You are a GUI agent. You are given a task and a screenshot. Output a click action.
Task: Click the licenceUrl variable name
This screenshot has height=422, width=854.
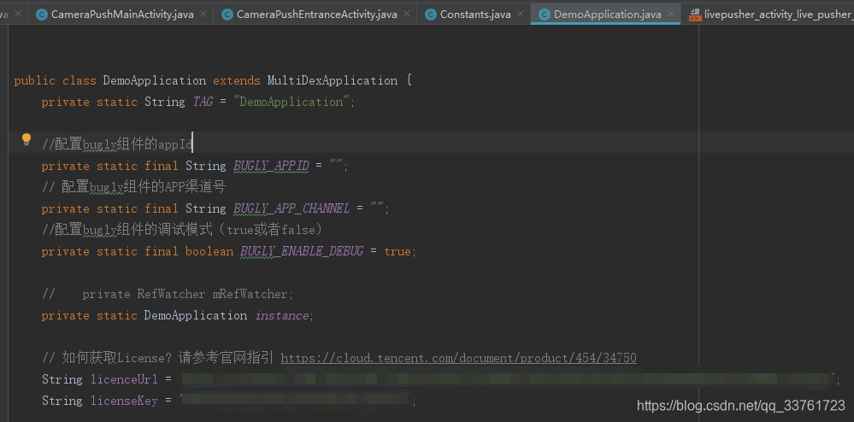coord(124,379)
